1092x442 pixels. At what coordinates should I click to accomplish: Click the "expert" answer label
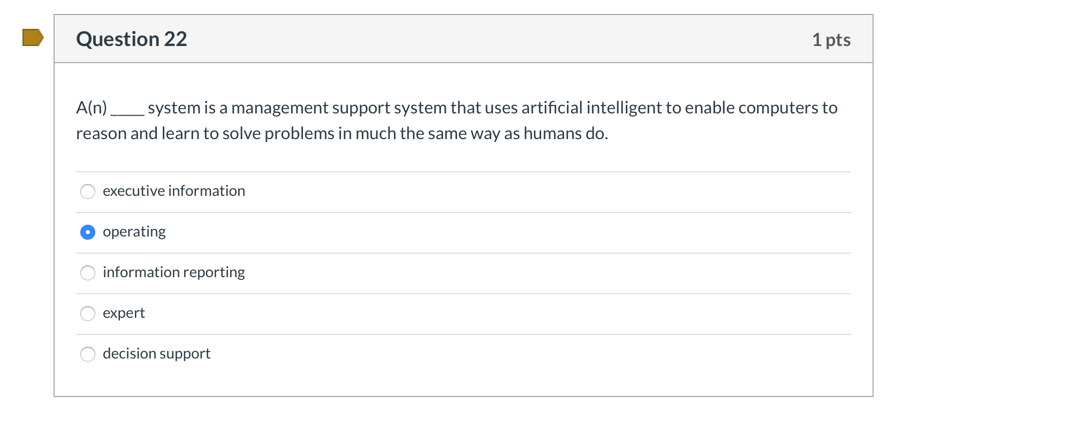click(124, 313)
